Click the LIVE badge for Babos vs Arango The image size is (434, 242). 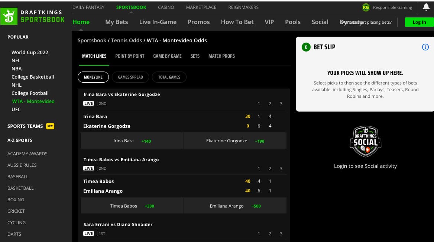coord(88,168)
